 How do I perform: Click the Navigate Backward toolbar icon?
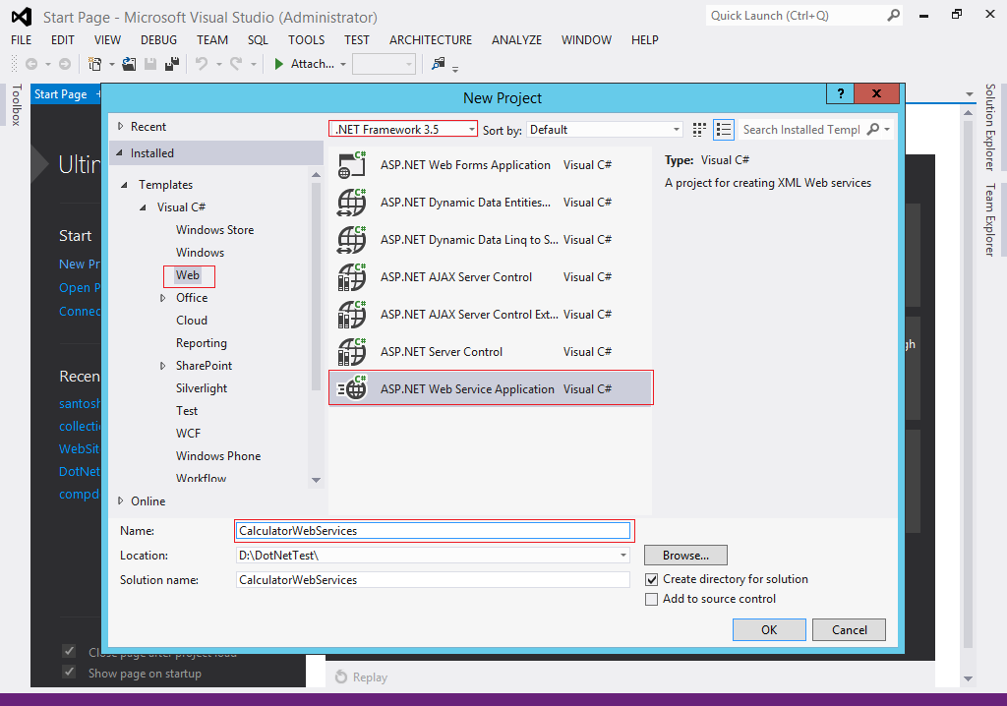pyautogui.click(x=30, y=64)
